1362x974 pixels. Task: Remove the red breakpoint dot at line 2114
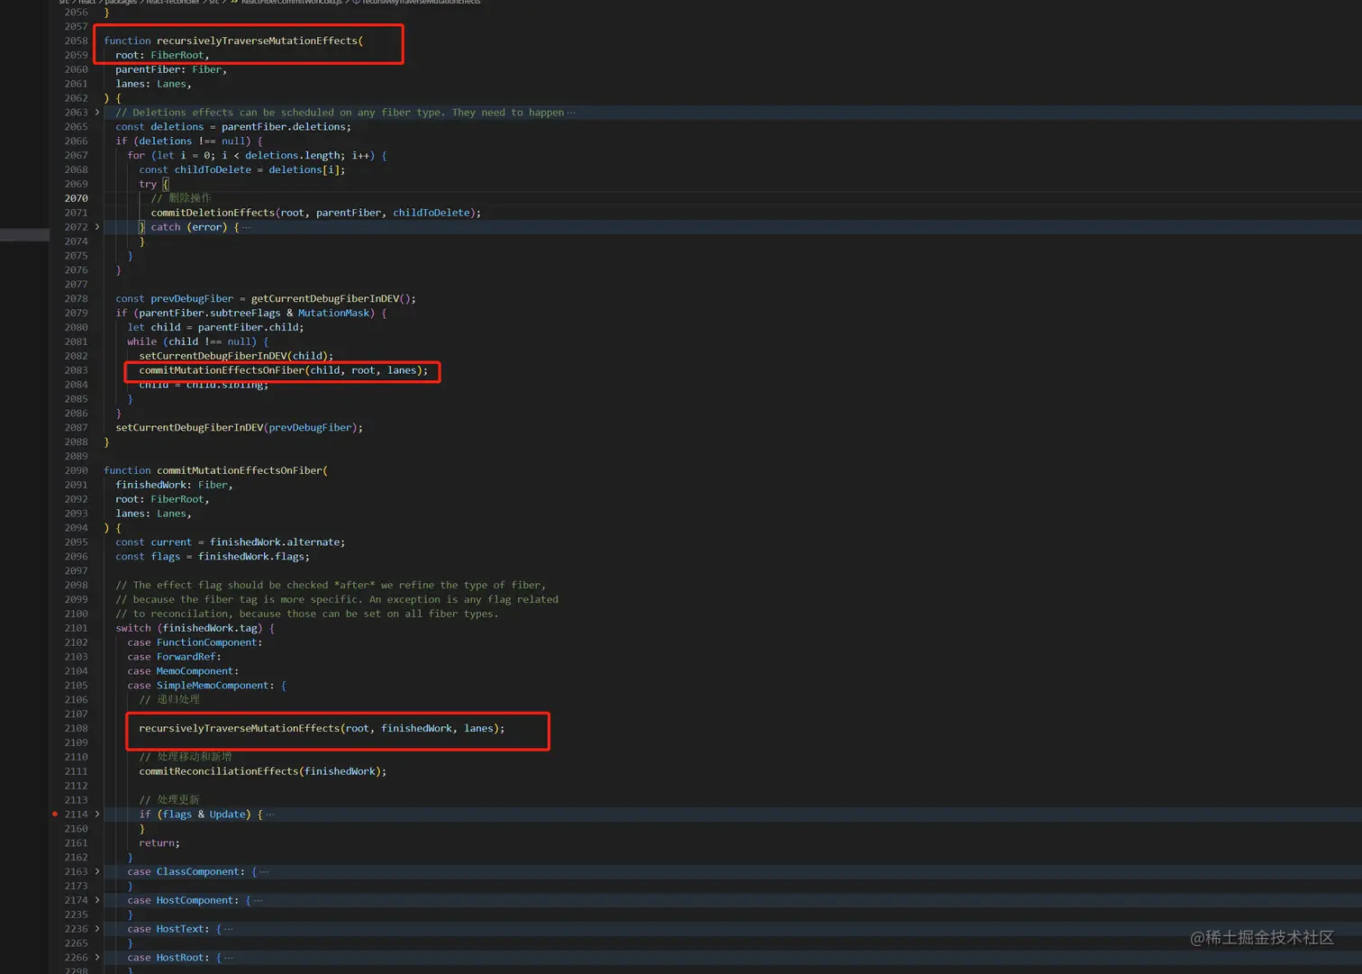pos(55,815)
